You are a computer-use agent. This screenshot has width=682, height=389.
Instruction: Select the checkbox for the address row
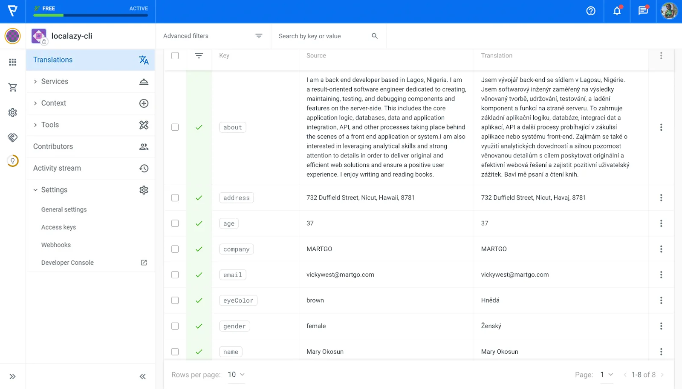point(175,198)
